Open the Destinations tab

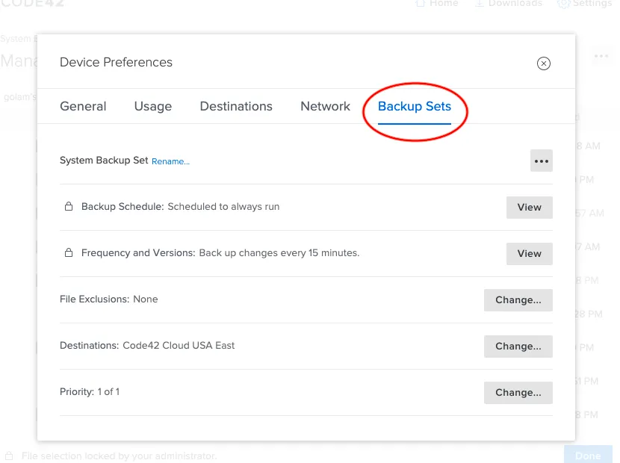[x=236, y=106]
